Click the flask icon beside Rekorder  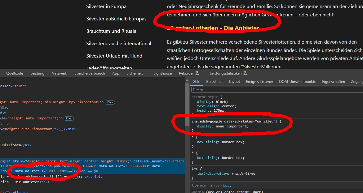click(197, 73)
